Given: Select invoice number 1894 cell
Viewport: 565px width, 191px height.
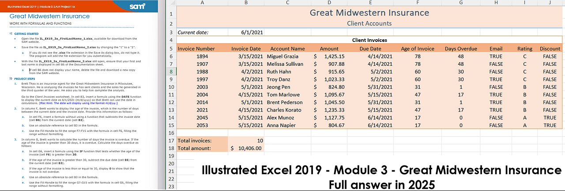Looking at the screenshot, I should tap(202, 56).
